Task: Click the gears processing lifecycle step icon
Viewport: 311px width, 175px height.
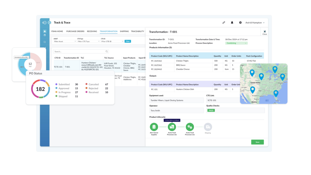Action: [x=190, y=127]
